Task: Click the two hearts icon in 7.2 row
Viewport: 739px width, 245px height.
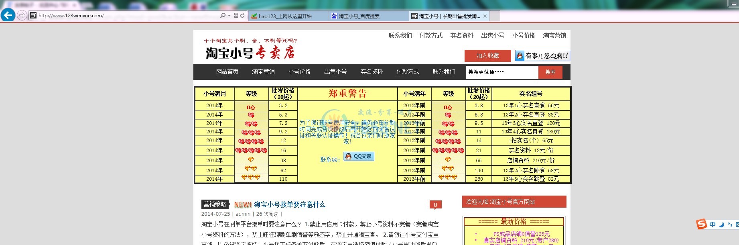Action: click(x=251, y=124)
